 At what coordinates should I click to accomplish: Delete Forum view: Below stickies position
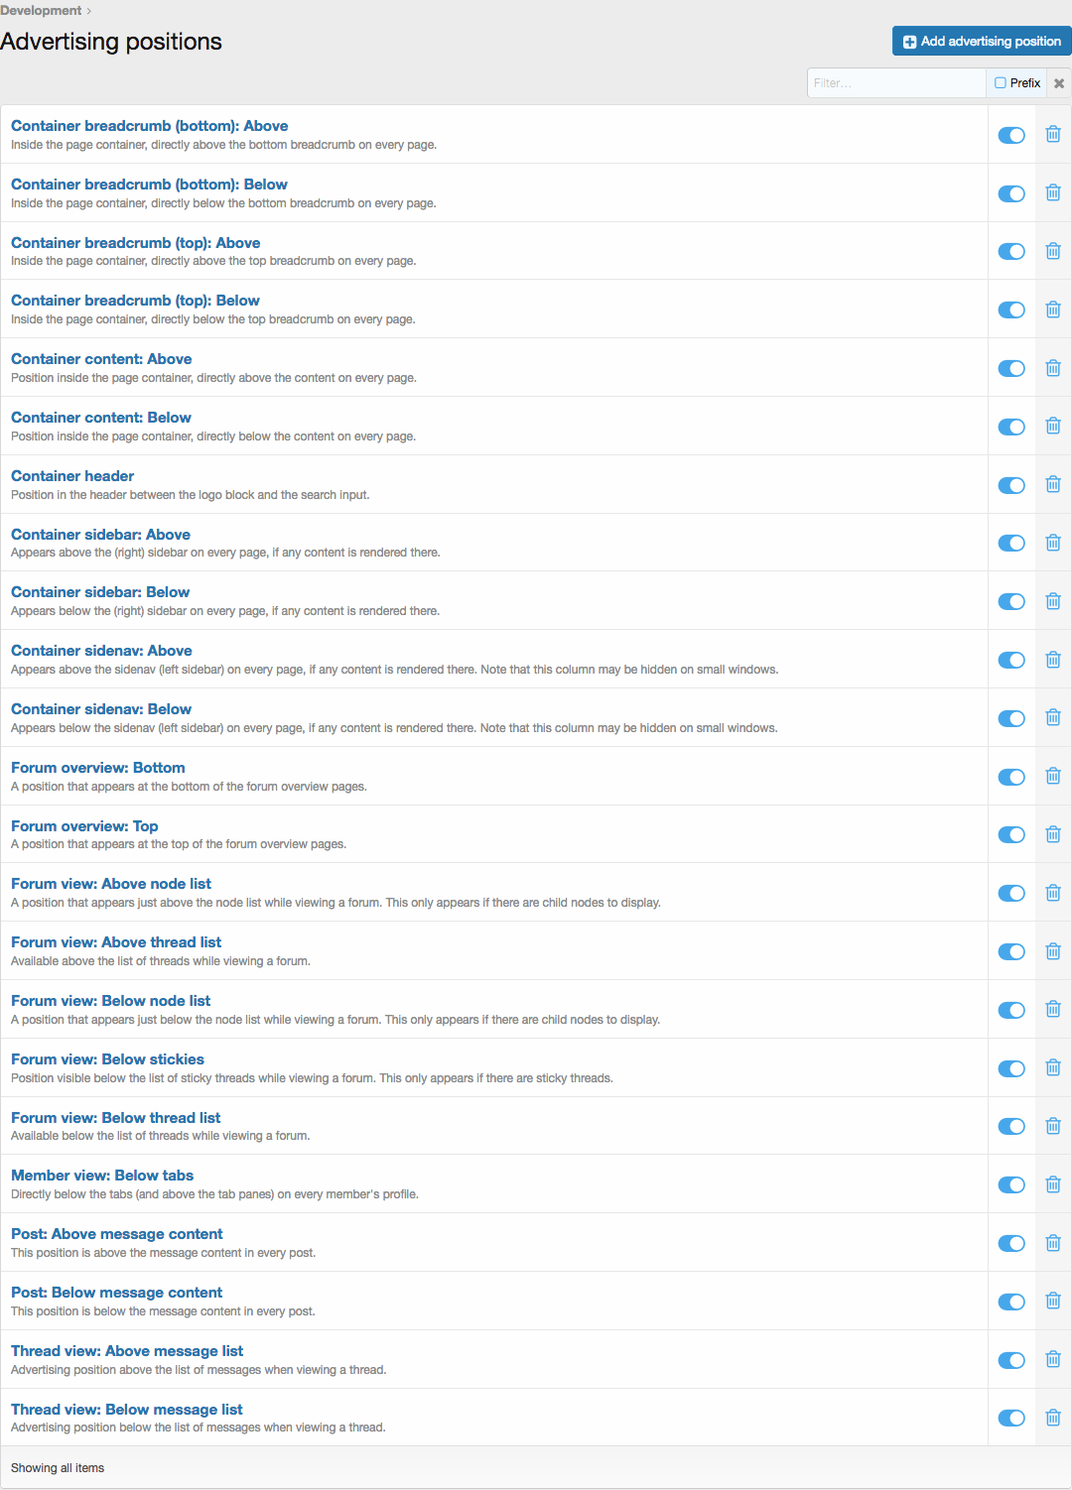coord(1053,1067)
